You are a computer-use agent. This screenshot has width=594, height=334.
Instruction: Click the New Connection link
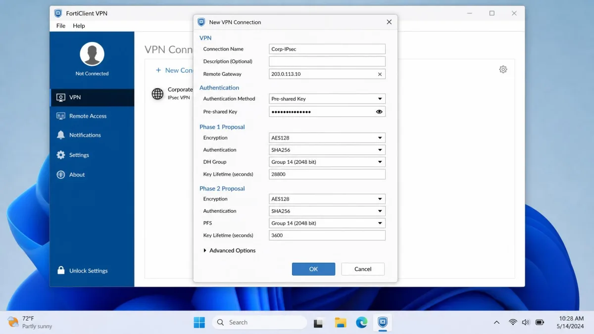point(174,70)
